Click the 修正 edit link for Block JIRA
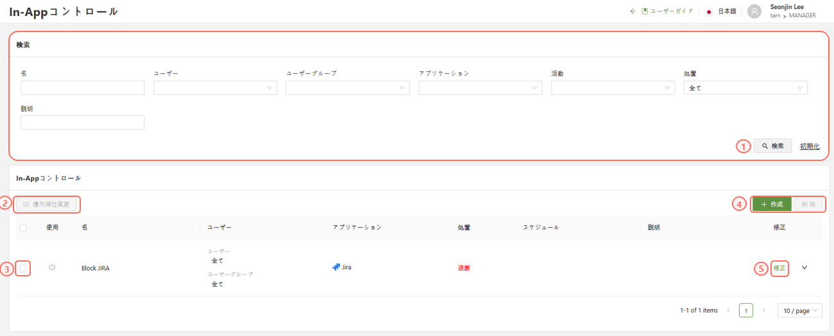The height and width of the screenshot is (336, 834). (779, 268)
